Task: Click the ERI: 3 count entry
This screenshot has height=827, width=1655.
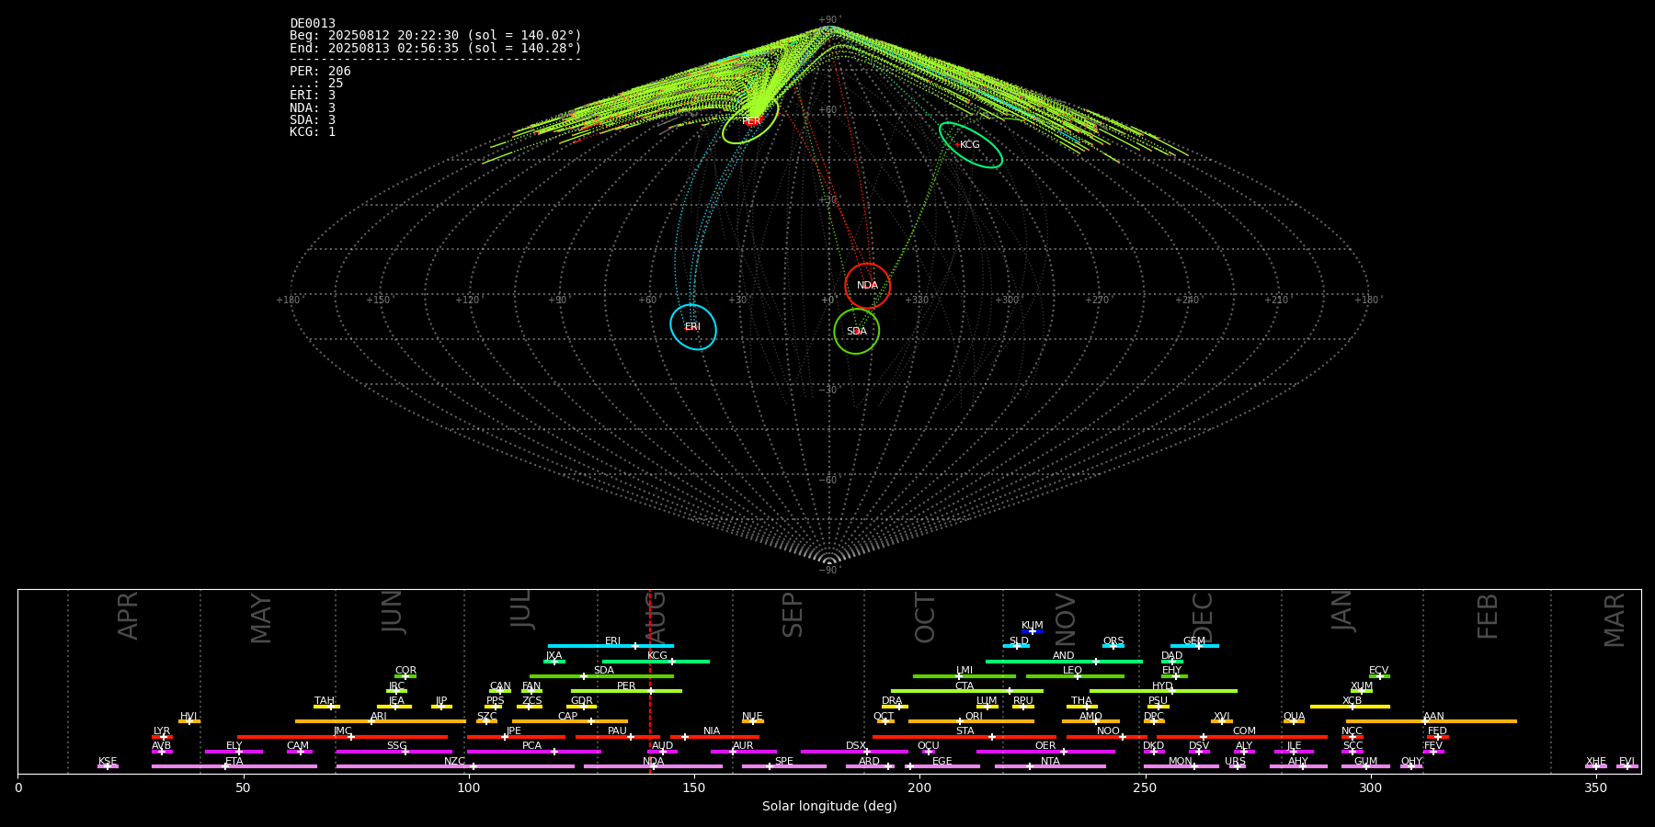Action: (x=313, y=95)
